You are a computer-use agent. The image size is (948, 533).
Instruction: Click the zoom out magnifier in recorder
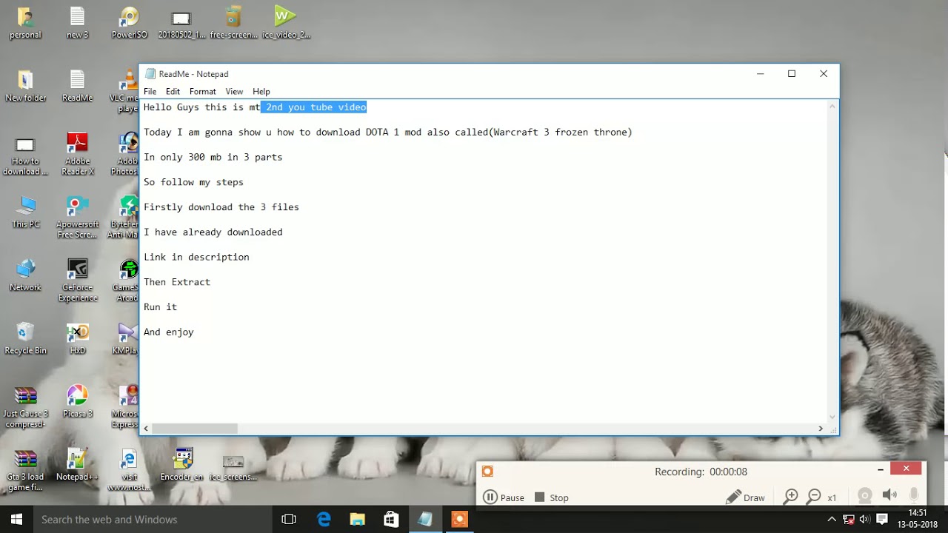tap(814, 497)
